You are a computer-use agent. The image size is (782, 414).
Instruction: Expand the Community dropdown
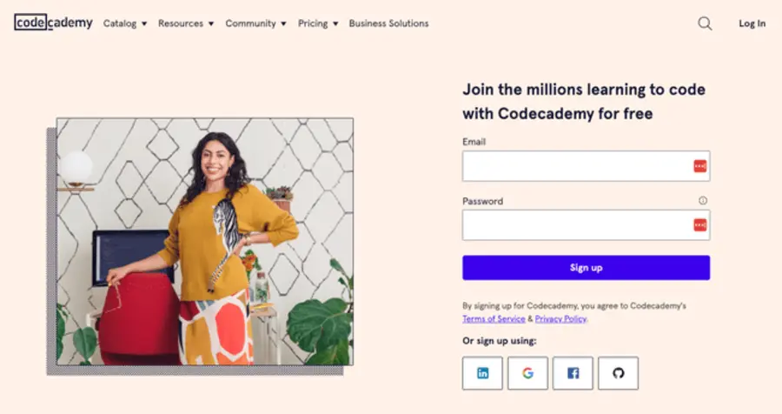pyautogui.click(x=255, y=23)
